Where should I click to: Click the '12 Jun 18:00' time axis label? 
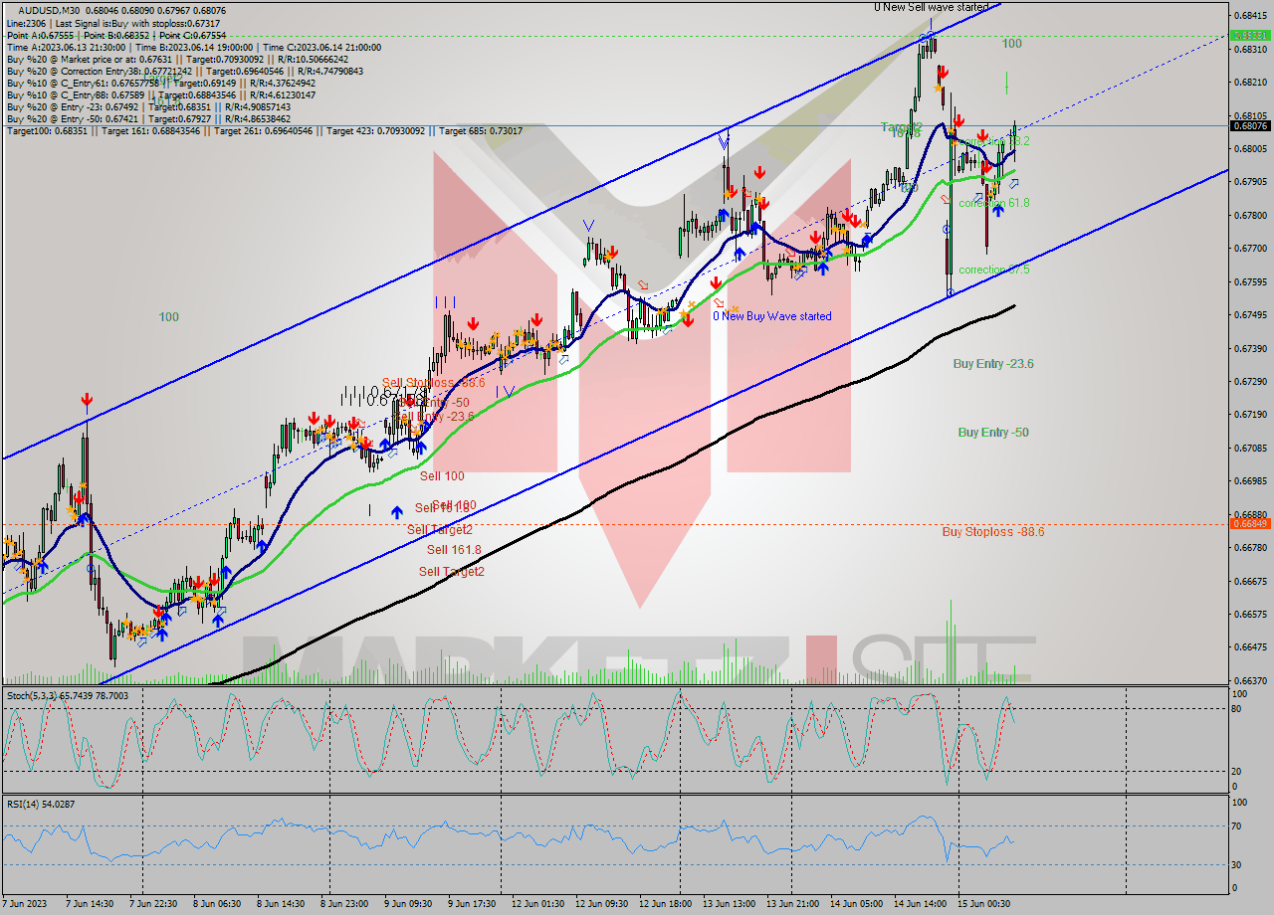coord(665,904)
